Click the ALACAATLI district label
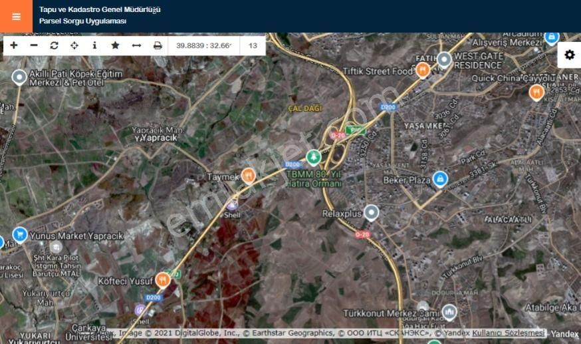The height and width of the screenshot is (344, 581). (508, 220)
